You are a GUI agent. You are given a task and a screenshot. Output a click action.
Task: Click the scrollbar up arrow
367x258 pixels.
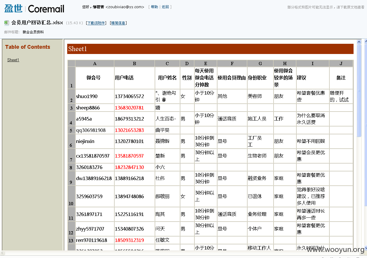click(x=359, y=42)
